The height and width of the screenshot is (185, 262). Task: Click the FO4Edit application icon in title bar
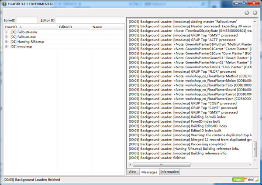coord(4,4)
